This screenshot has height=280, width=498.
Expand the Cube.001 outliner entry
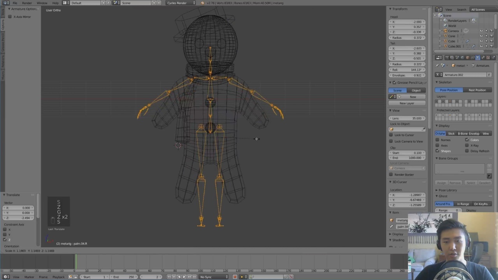pos(440,46)
